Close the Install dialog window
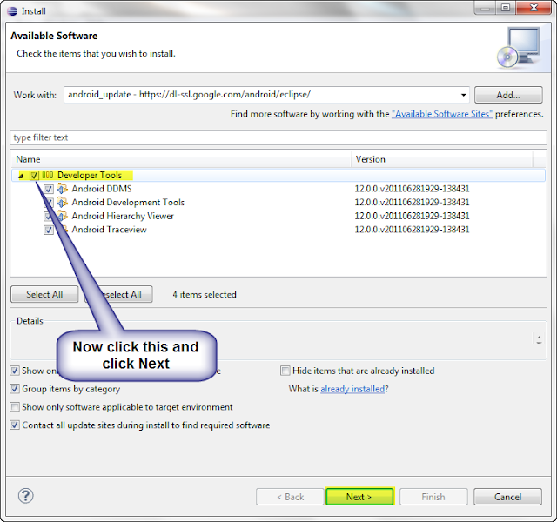The width and height of the screenshot is (557, 522). (x=534, y=8)
